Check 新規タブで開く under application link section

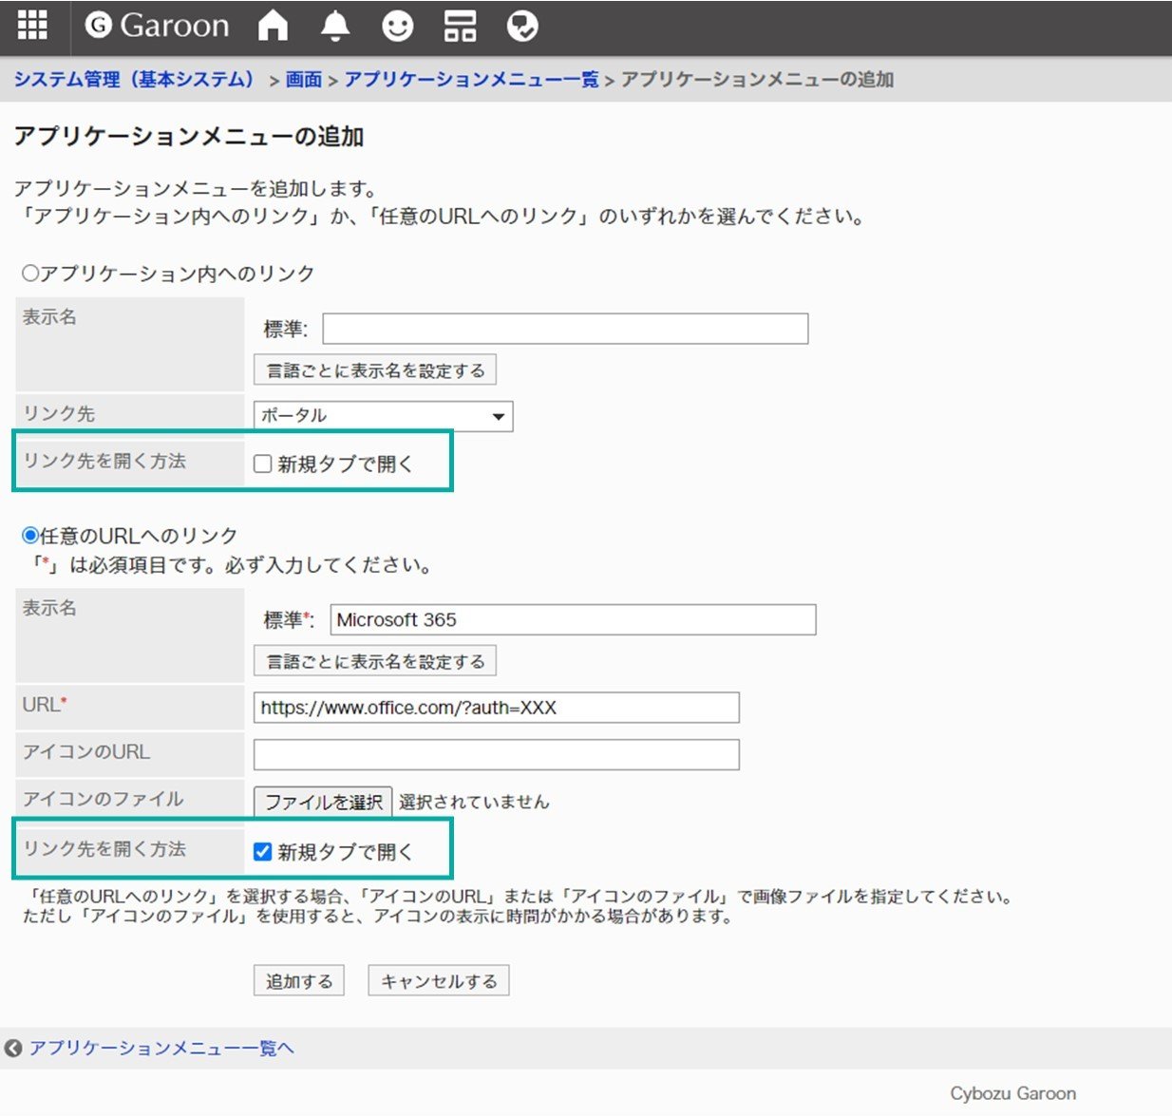tap(263, 464)
